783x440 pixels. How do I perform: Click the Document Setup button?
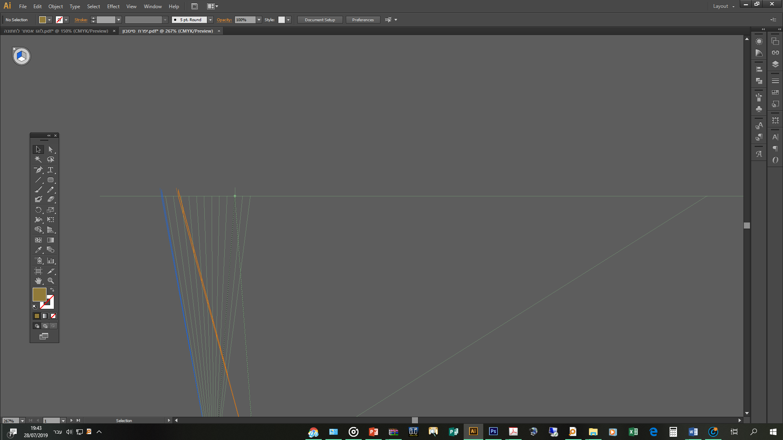pos(320,20)
